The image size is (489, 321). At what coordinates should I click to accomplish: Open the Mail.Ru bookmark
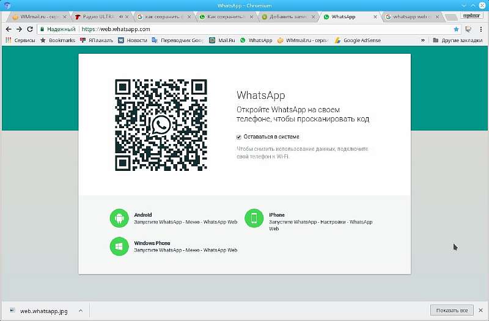pyautogui.click(x=222, y=40)
